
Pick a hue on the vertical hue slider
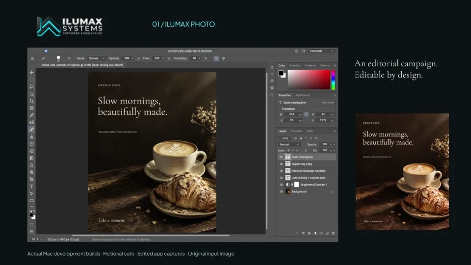(333, 80)
